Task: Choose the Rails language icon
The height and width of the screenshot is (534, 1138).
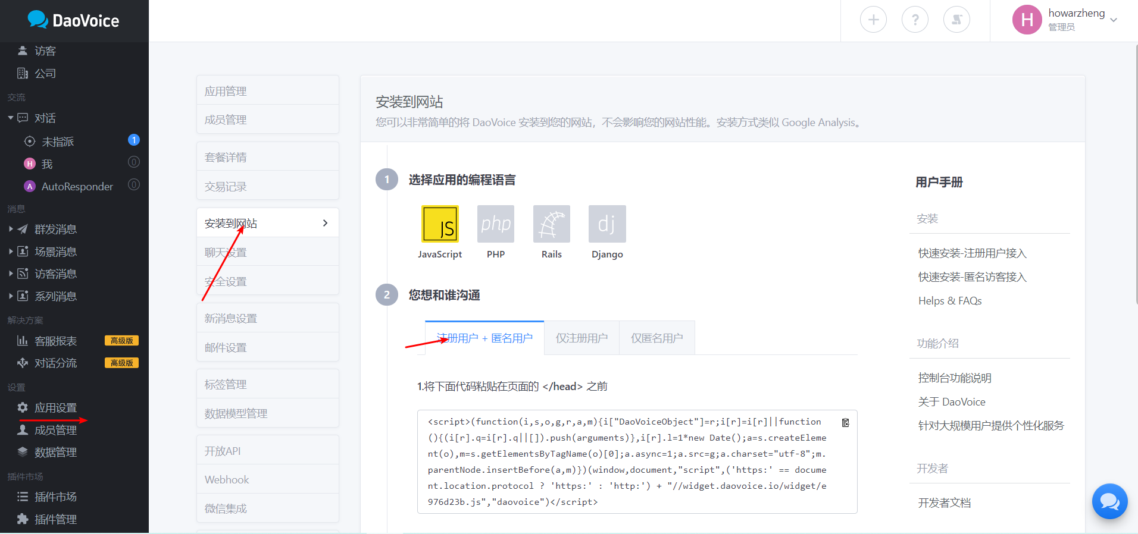Action: tap(552, 224)
